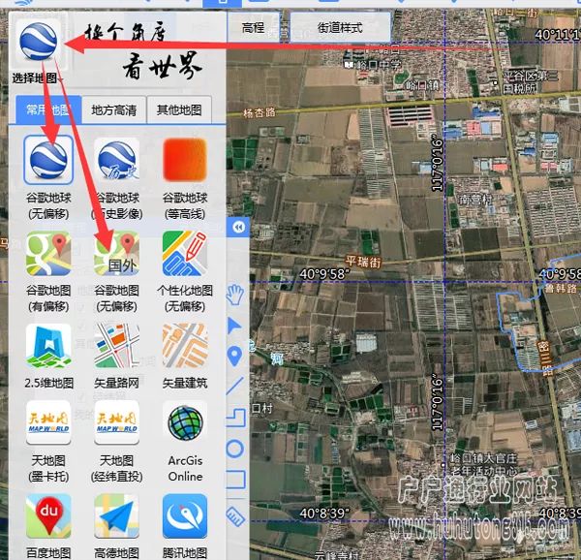Select 谷歌地球 (无偏移) map icon
The width and height of the screenshot is (581, 560).
tap(48, 160)
